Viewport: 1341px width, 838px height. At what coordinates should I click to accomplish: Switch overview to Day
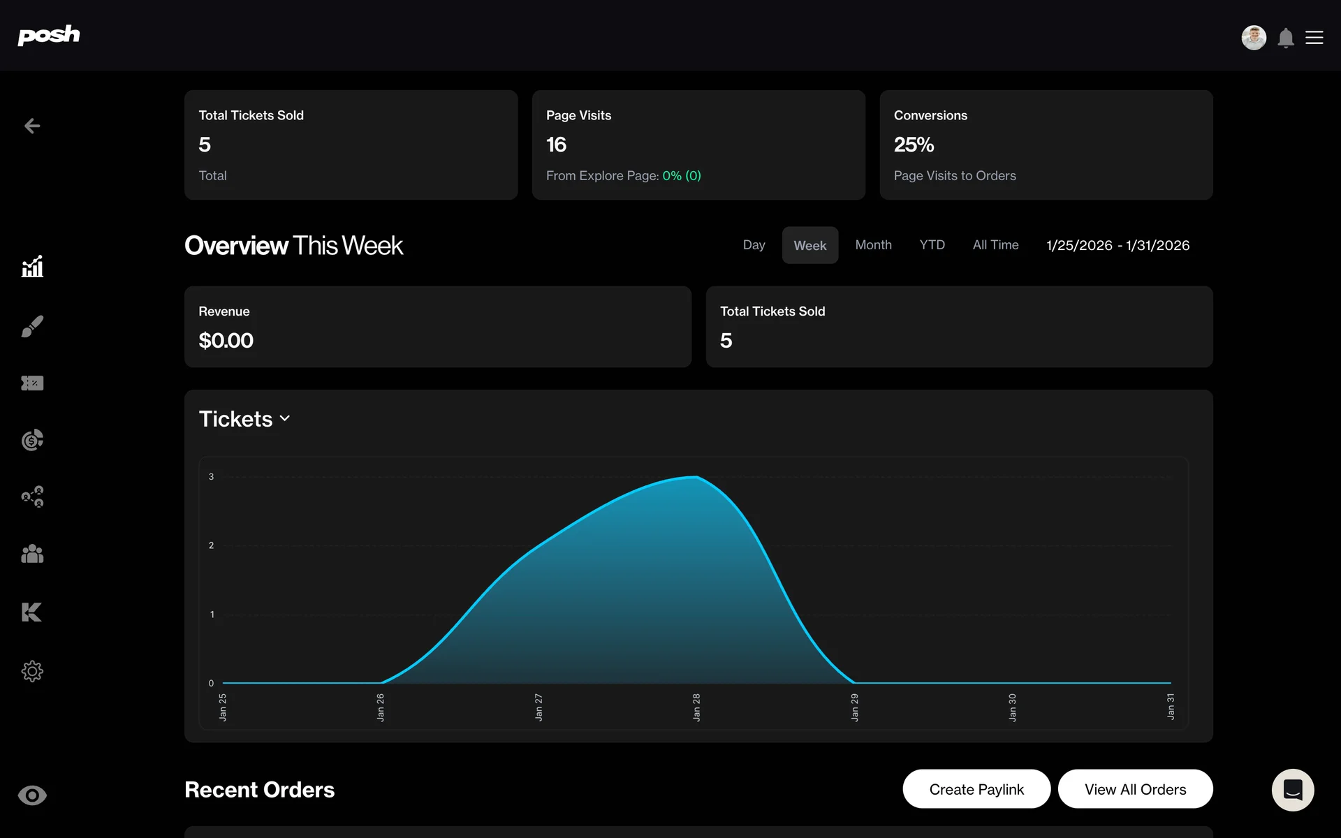[754, 245]
